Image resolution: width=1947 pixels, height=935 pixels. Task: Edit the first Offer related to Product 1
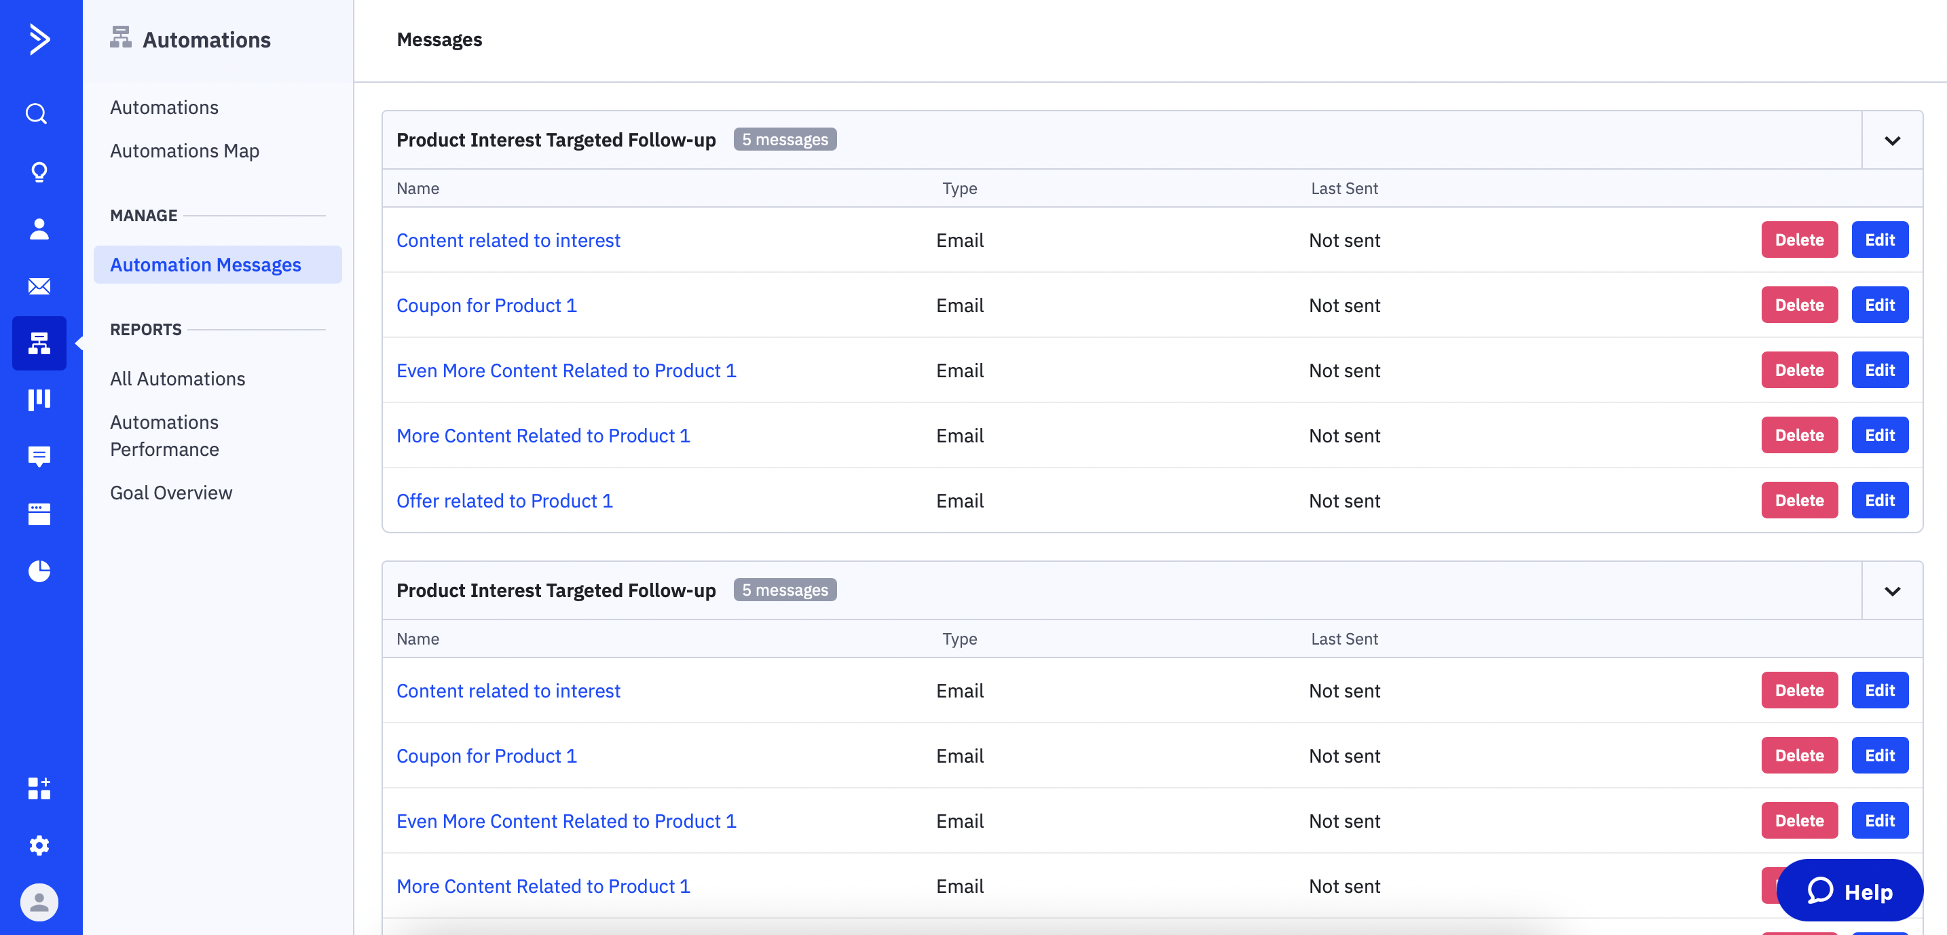pyautogui.click(x=1879, y=500)
